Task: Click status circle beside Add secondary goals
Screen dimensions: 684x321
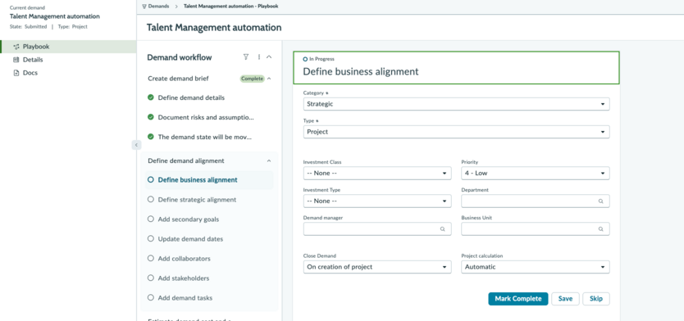Action: tap(151, 219)
